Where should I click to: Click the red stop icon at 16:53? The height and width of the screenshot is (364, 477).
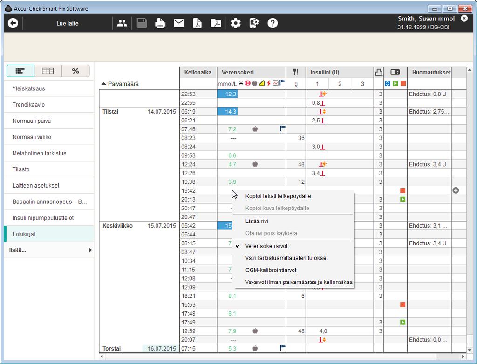tap(403, 304)
